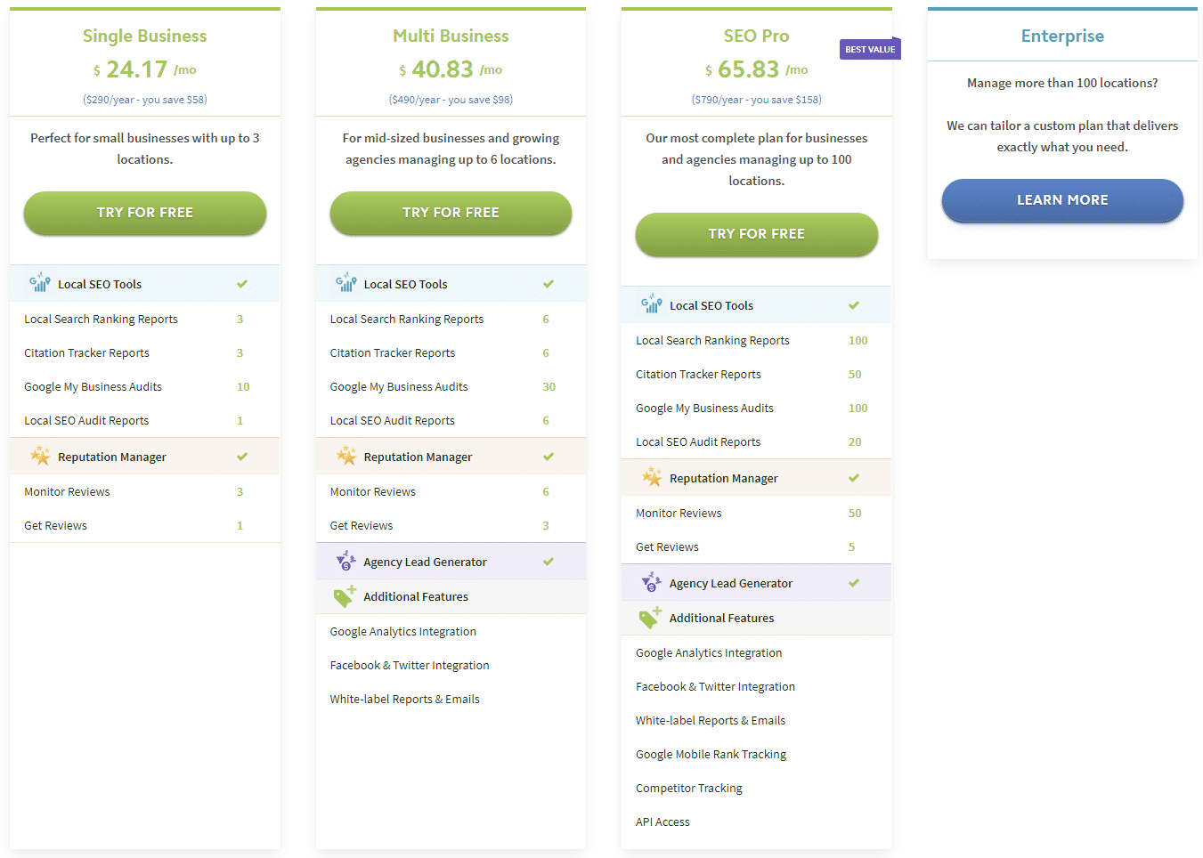Select the Google Mobile Rank Tracking feature row

(x=711, y=754)
